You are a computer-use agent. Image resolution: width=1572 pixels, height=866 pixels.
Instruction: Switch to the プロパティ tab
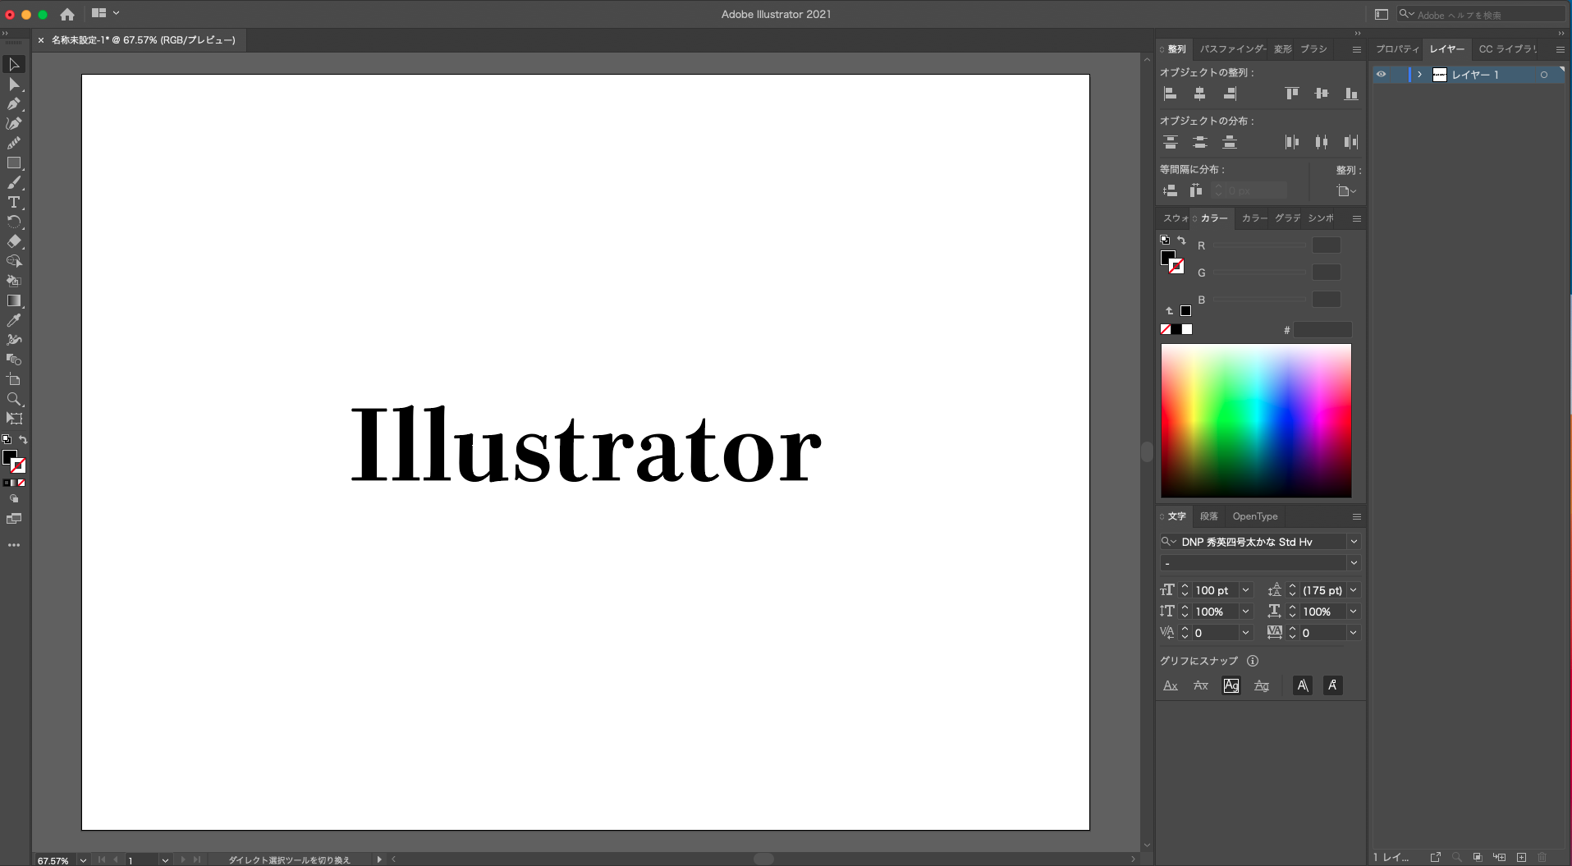click(1397, 49)
